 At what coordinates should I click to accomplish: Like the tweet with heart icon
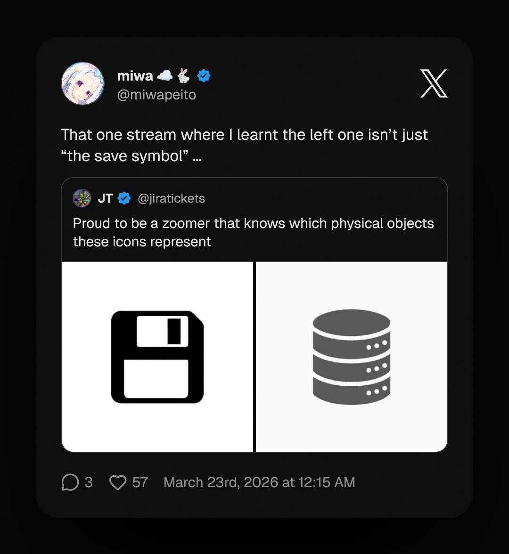(x=118, y=482)
